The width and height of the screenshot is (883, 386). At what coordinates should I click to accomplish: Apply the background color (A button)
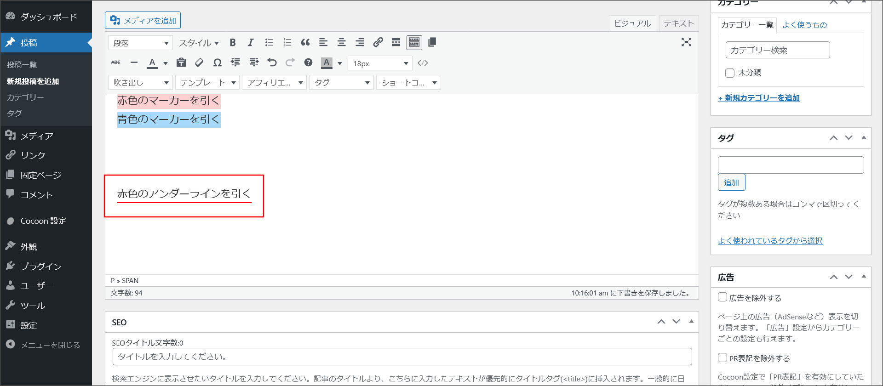(327, 63)
